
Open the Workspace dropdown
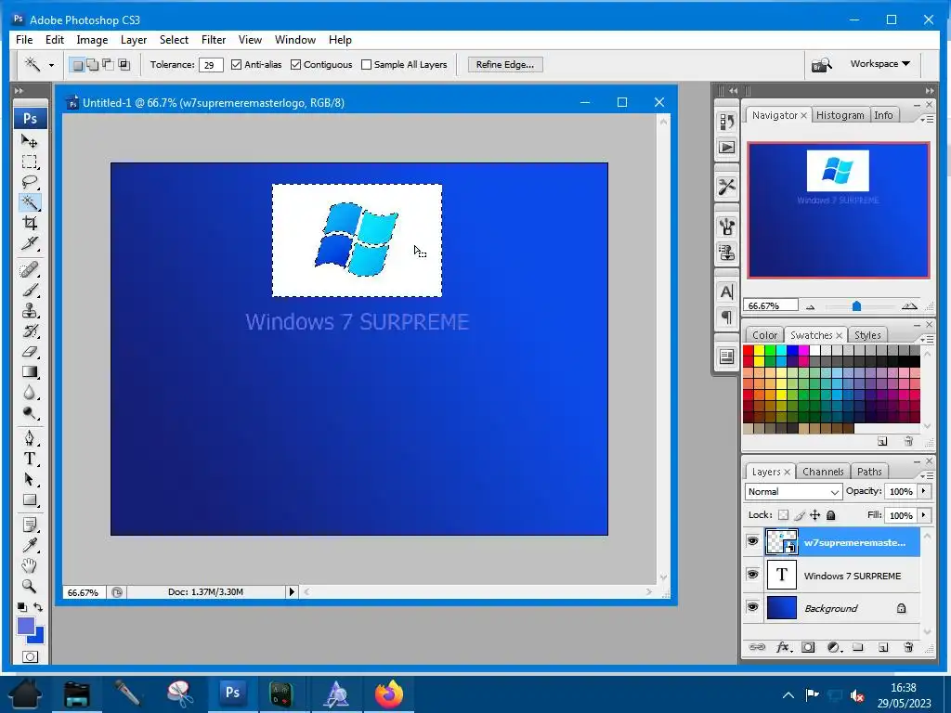(x=880, y=64)
